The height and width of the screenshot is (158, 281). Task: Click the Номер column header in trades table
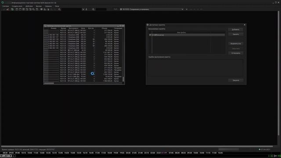tap(54, 28)
